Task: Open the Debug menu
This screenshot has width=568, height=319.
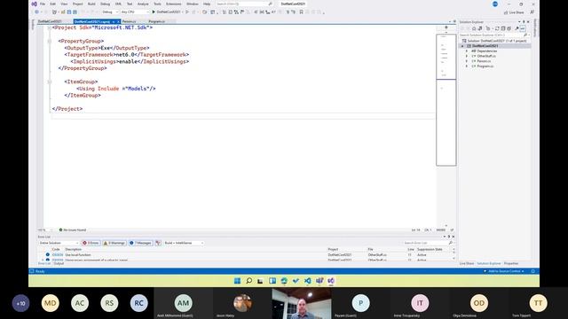Action: click(105, 4)
